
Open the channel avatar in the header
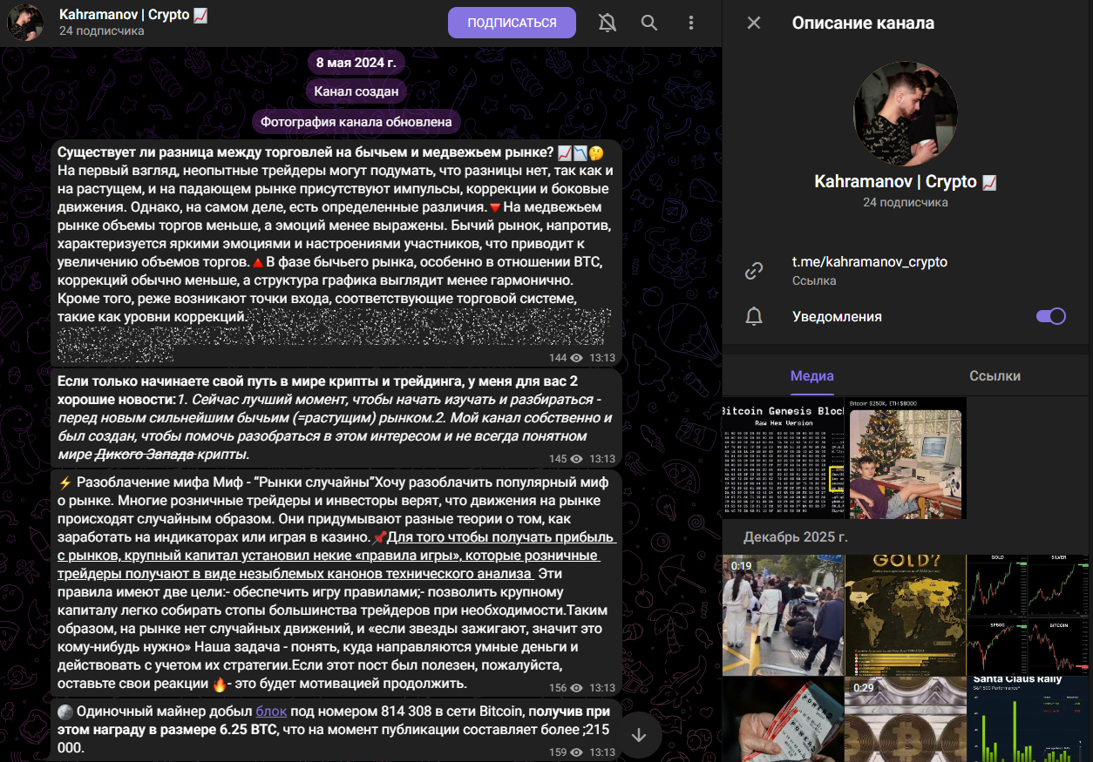[x=25, y=23]
